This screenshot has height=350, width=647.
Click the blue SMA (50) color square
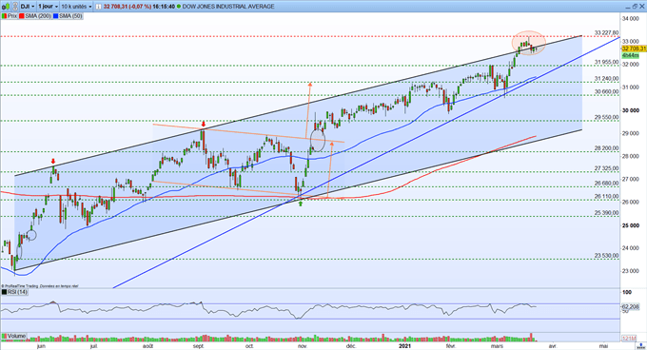pos(56,16)
